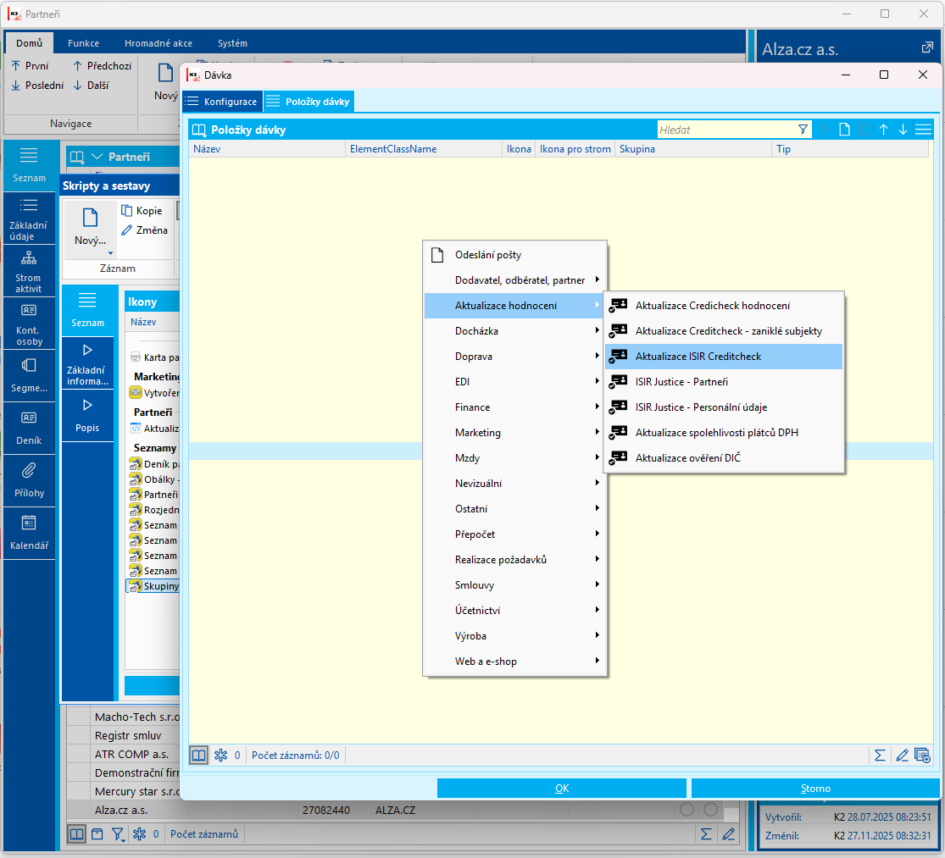This screenshot has height=858, width=945.
Task: Click the pencil edit icon in Dávka status bar
Action: tap(902, 755)
